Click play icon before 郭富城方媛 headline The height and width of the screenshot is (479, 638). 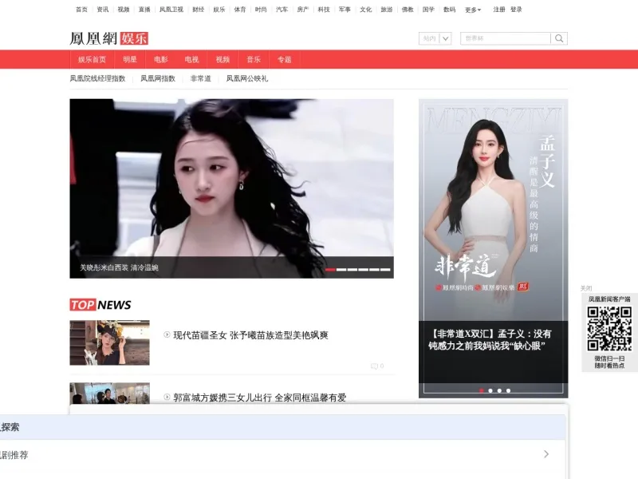pyautogui.click(x=167, y=397)
